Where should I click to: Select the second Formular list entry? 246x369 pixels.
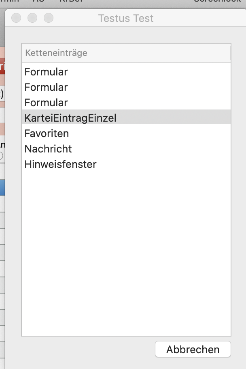tap(126, 87)
